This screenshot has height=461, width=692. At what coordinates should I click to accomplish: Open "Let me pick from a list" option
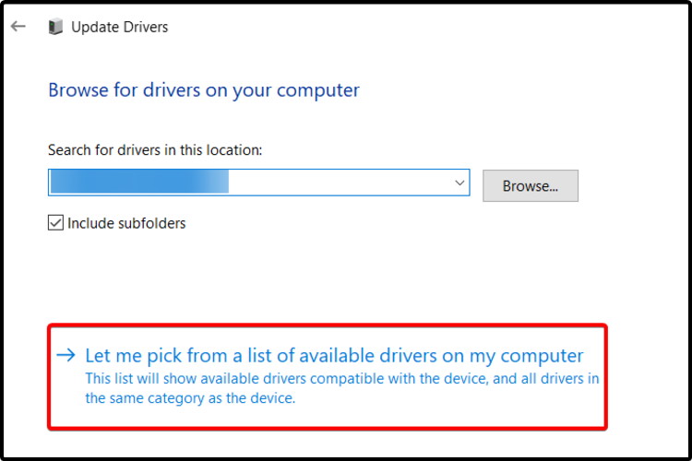tap(334, 356)
